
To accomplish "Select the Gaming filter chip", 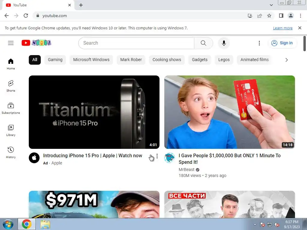I will (x=55, y=60).
